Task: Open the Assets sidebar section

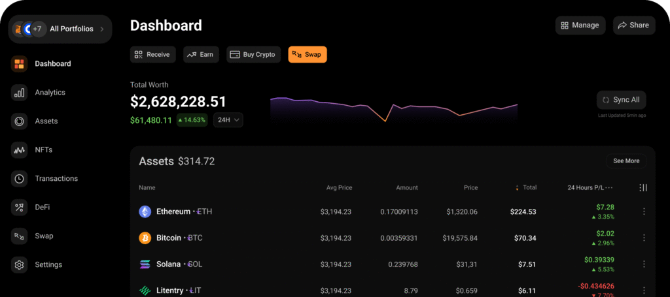Action: click(x=34, y=121)
